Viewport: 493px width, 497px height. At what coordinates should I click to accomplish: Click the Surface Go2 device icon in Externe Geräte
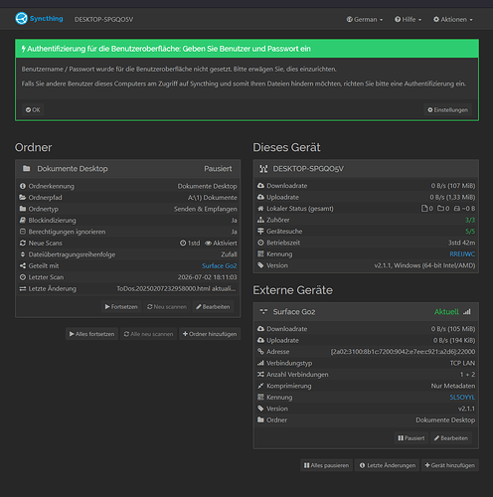click(263, 311)
